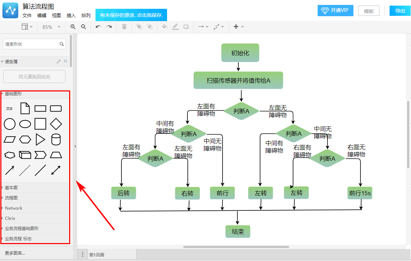
Task: Pick the cloud shape in the shape library
Action: [9, 155]
